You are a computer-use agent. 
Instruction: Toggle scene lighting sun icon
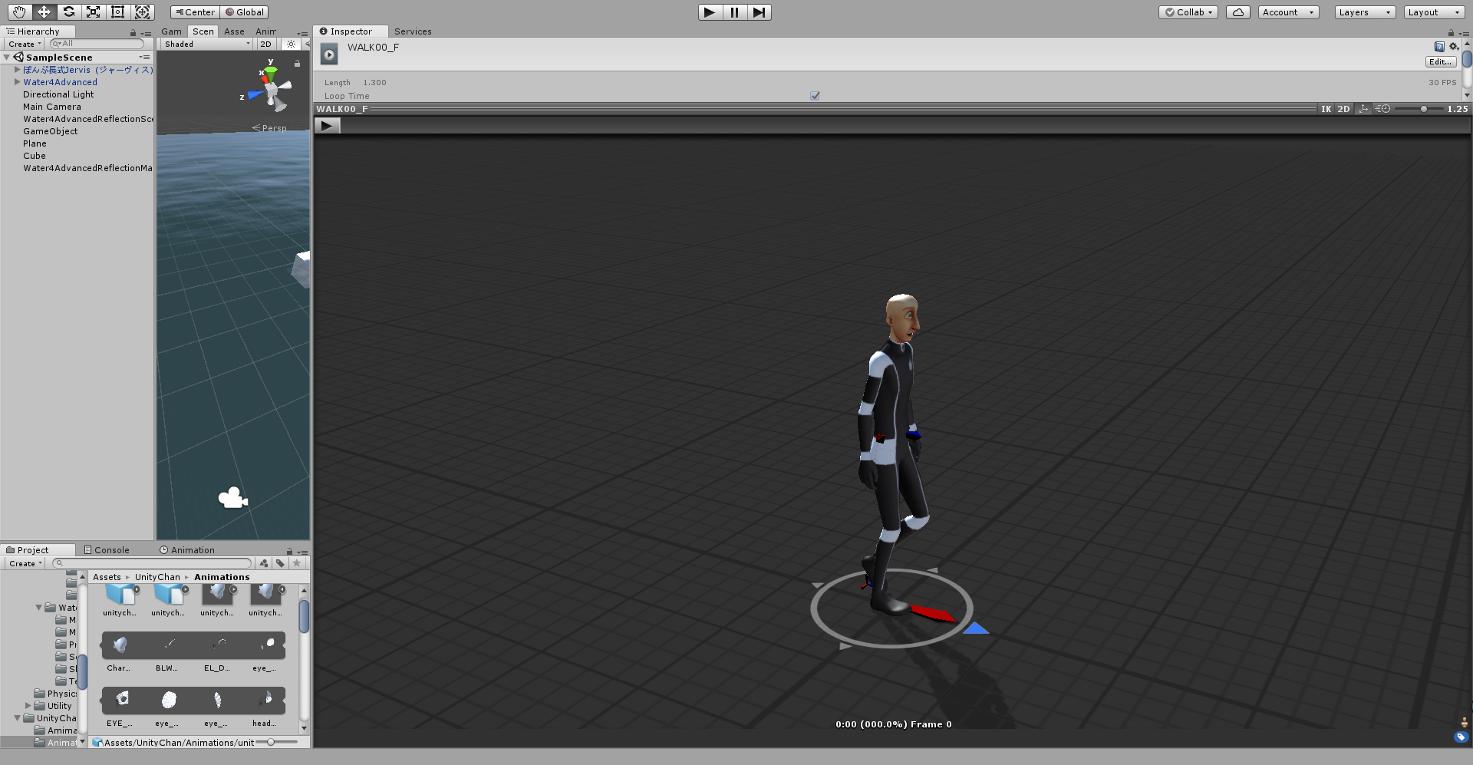(291, 44)
